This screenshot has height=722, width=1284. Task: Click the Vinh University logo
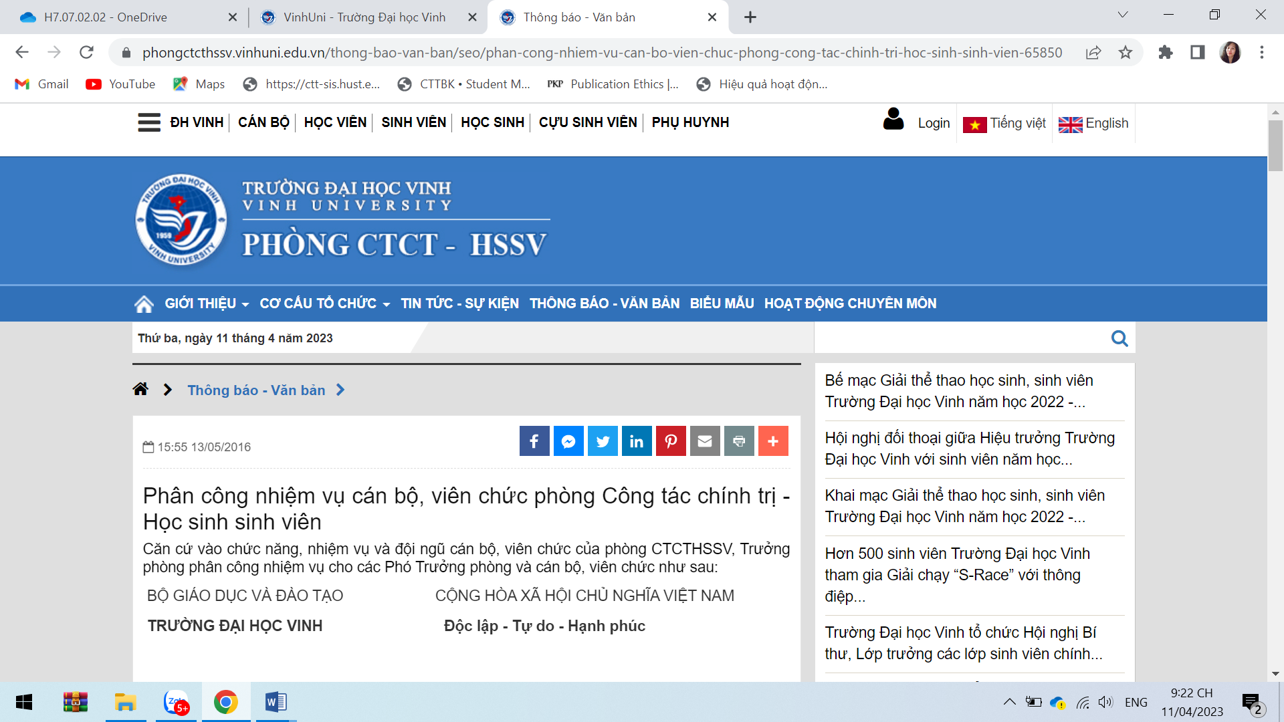pos(181,220)
